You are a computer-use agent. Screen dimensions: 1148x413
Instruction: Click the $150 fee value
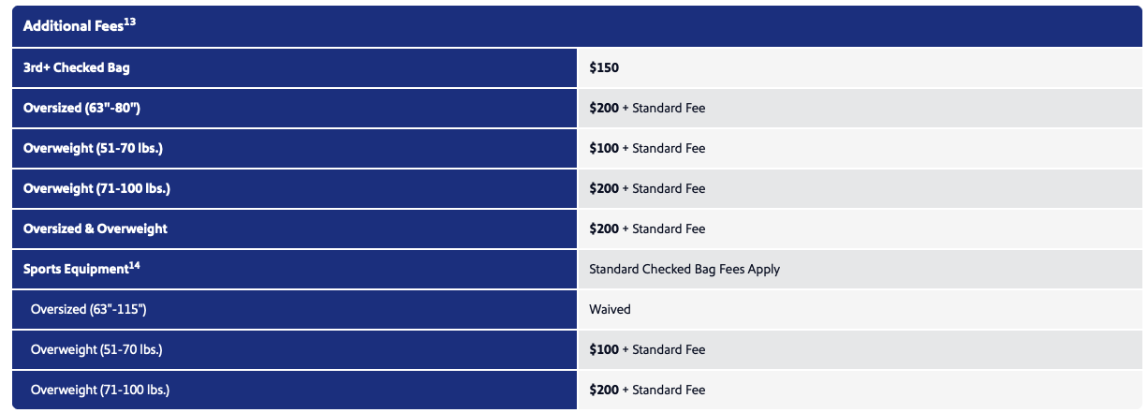(604, 68)
